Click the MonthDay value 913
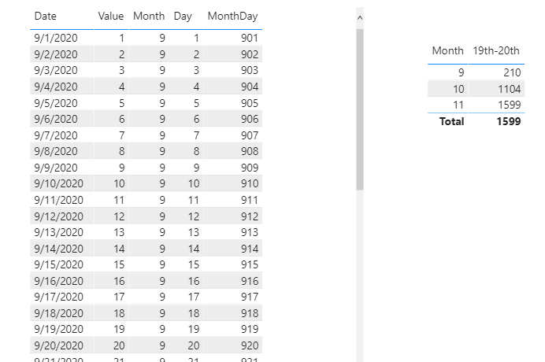This screenshot has height=362, width=545. pyautogui.click(x=250, y=232)
